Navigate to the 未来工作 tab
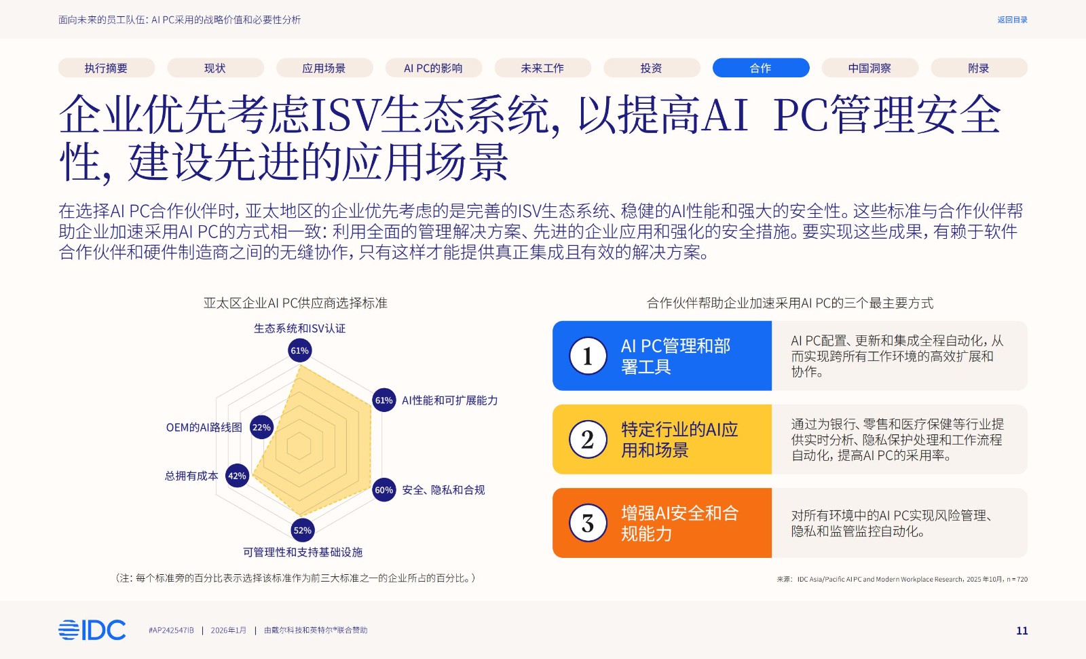The height and width of the screenshot is (659, 1086). coord(542,68)
